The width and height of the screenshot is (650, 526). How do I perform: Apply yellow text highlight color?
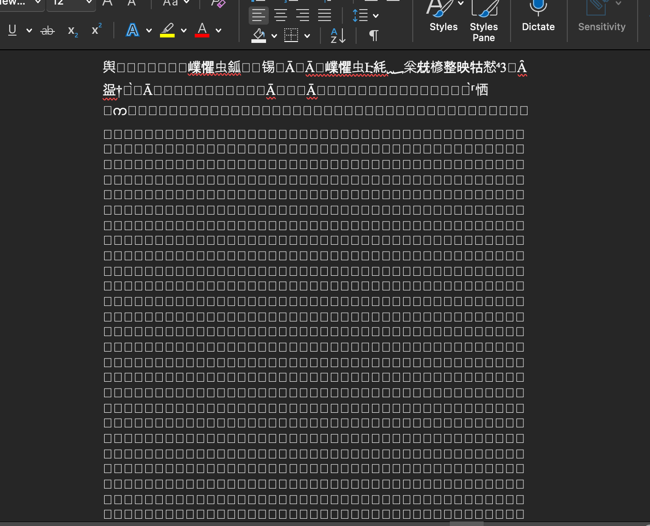point(167,30)
